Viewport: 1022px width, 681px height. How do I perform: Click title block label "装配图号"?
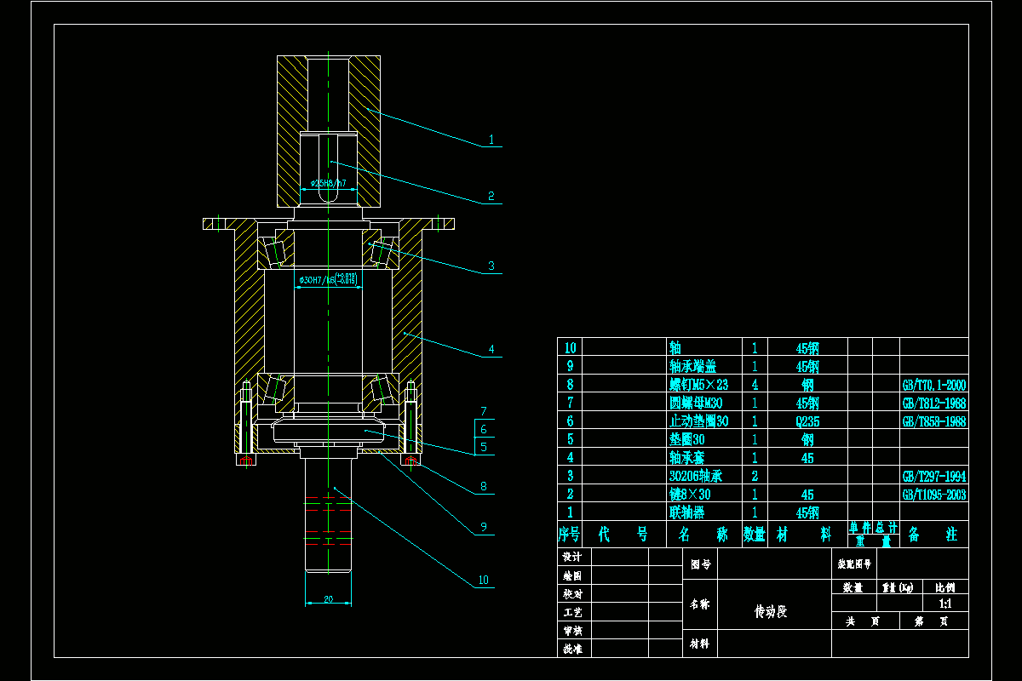[854, 564]
